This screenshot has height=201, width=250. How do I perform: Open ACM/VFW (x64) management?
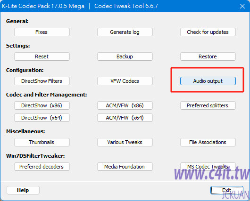(125, 118)
